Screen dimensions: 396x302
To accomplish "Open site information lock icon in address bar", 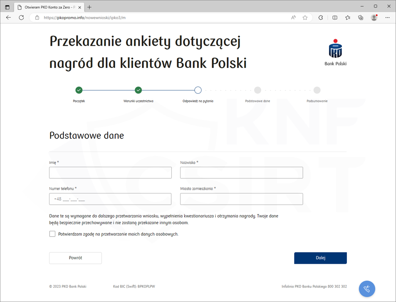I will coord(37,17).
